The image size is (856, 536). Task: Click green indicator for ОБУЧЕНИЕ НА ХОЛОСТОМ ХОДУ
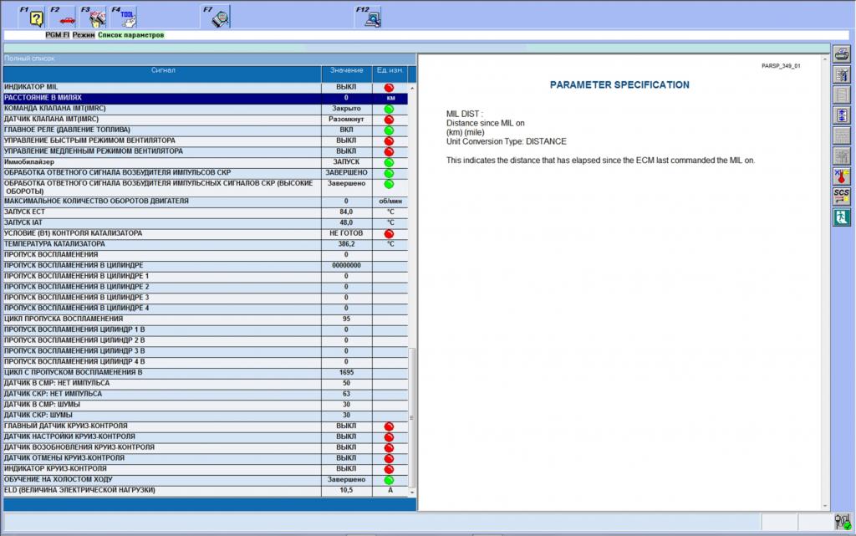coord(389,480)
